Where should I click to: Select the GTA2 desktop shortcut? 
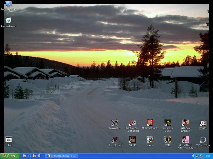click(168, 140)
